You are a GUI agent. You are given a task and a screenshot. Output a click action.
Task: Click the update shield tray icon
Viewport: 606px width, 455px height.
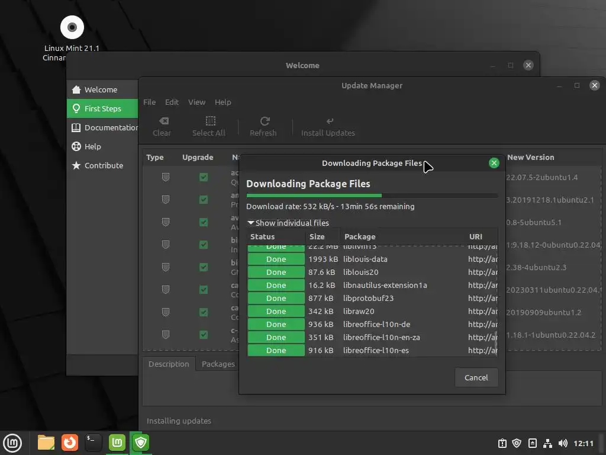[x=517, y=443]
